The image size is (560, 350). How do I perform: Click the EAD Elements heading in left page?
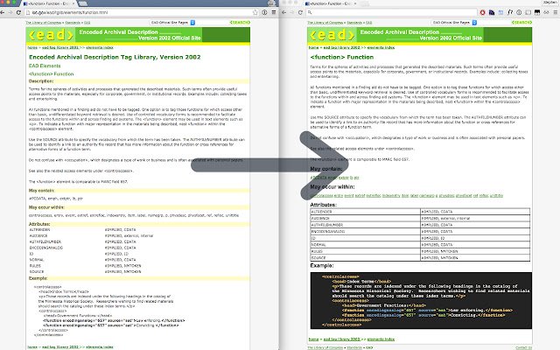point(45,66)
